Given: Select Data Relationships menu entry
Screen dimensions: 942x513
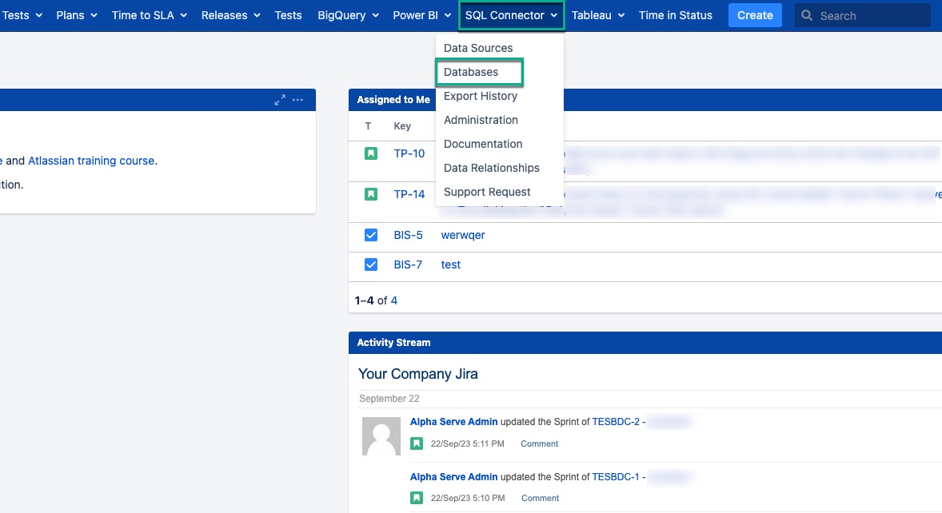Looking at the screenshot, I should [491, 168].
